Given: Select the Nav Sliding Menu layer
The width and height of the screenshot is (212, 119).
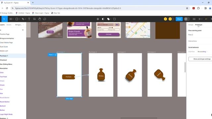Looking at the screenshot, I should 6,64.
